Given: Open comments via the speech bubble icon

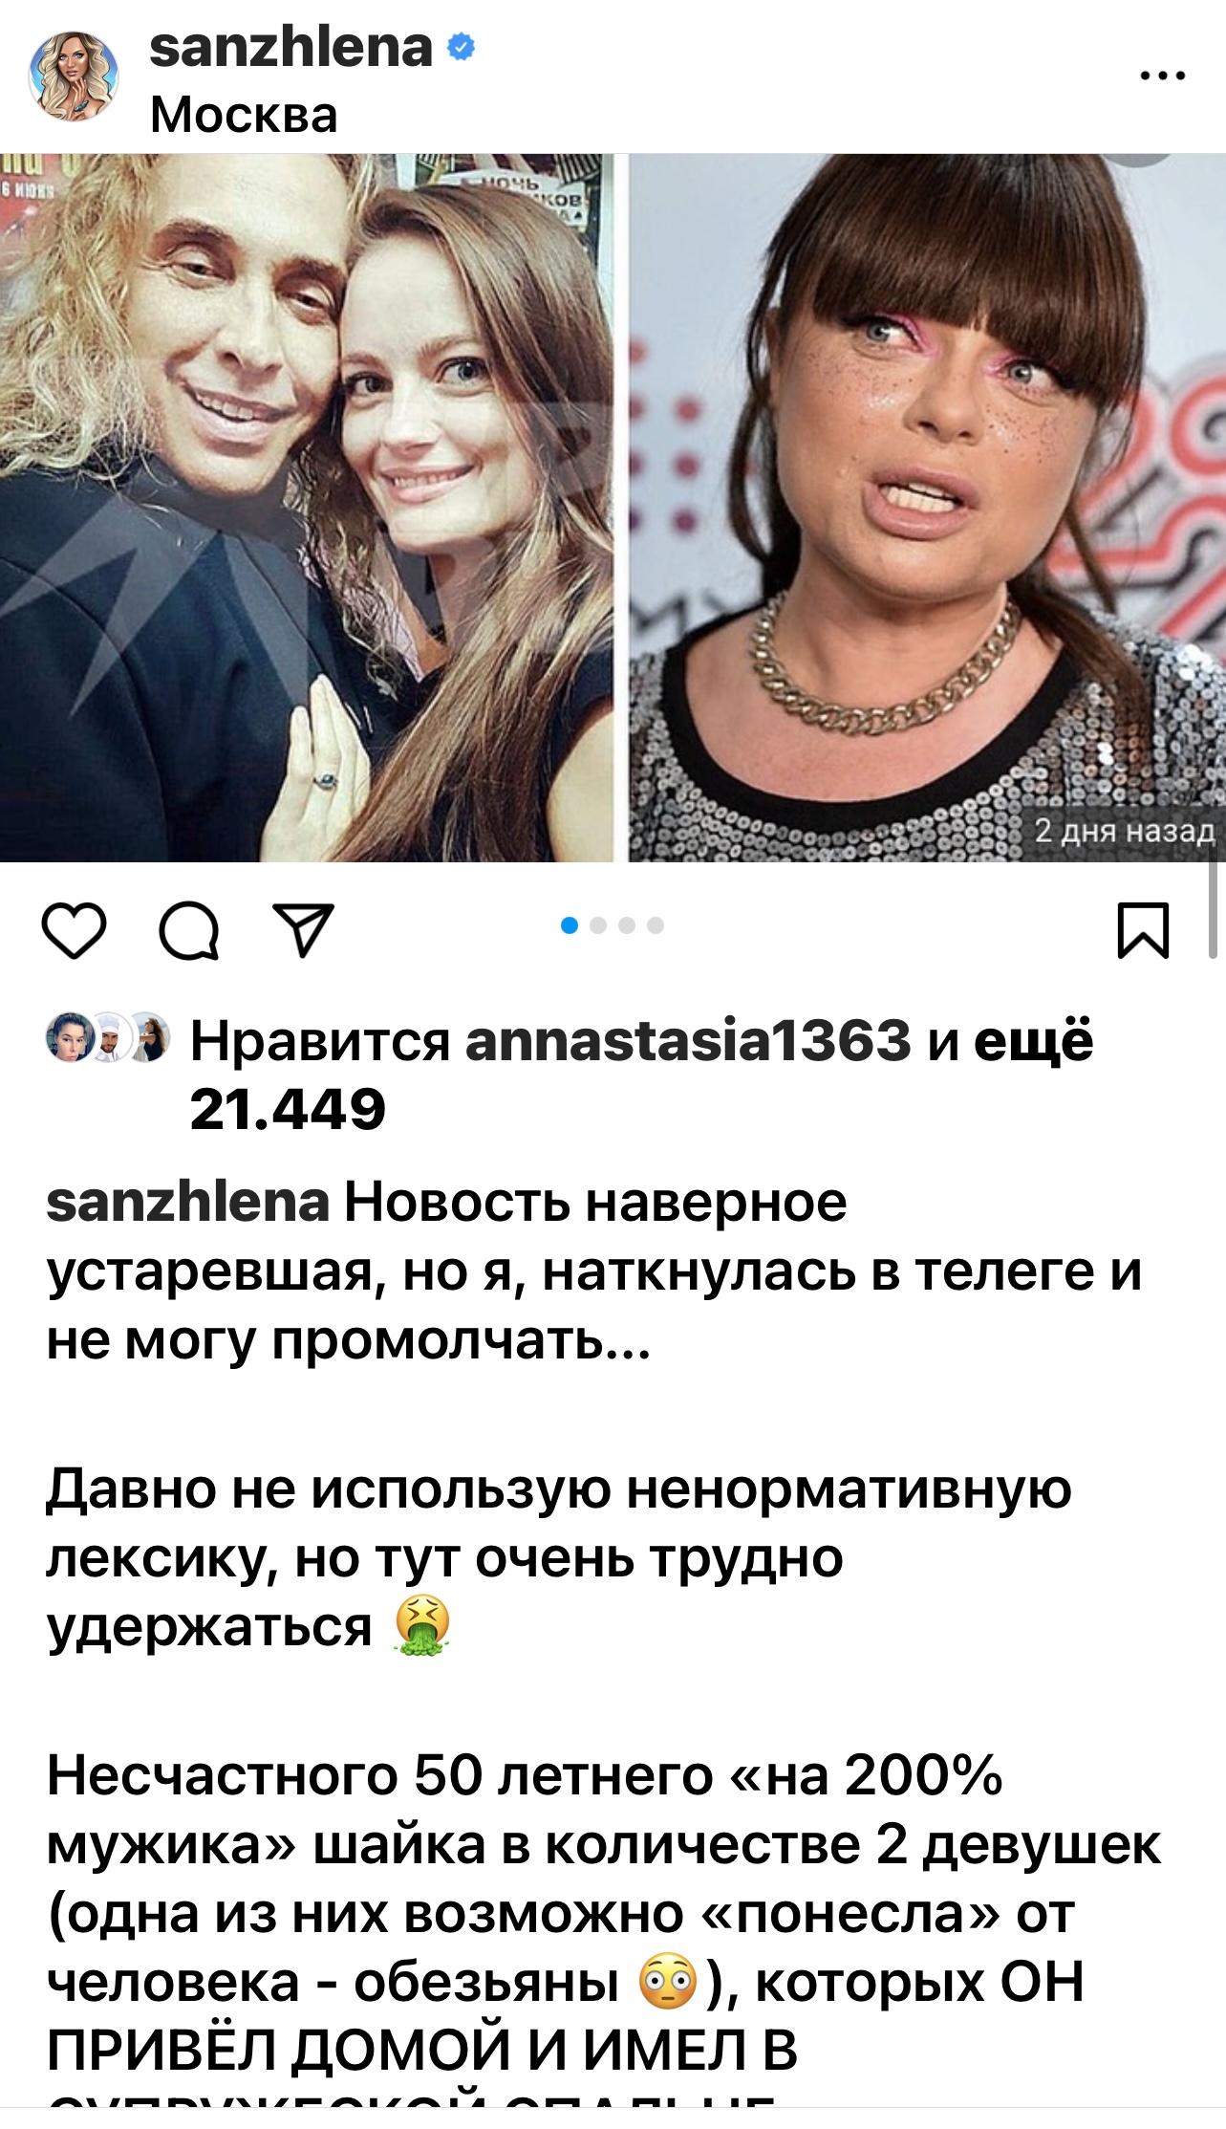Looking at the screenshot, I should coord(189,930).
